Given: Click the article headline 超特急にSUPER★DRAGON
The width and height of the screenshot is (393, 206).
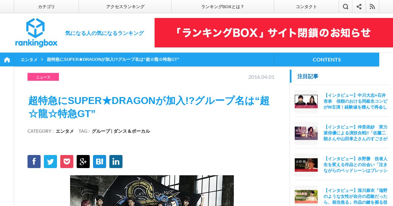Looking at the screenshot, I should coord(149,107).
